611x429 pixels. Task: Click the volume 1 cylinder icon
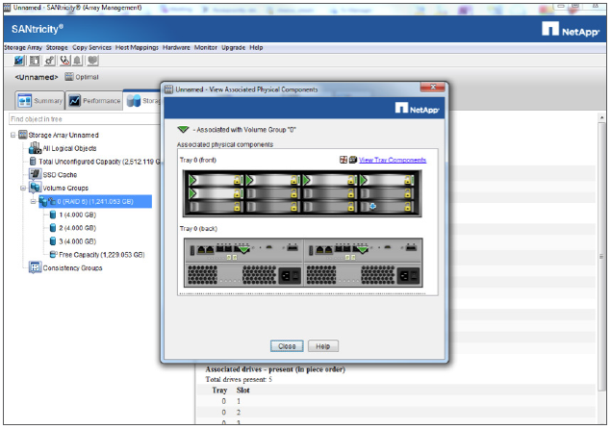point(53,214)
